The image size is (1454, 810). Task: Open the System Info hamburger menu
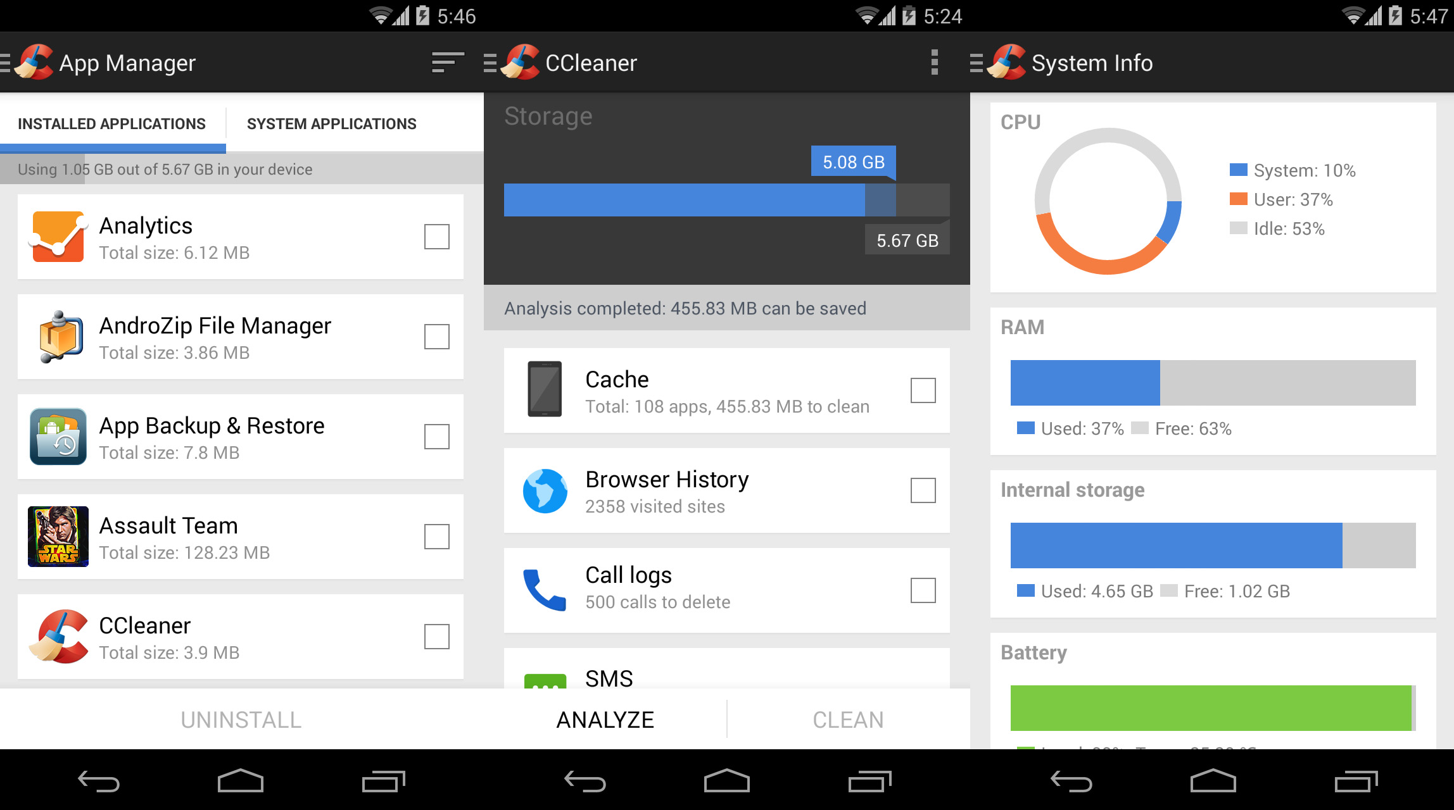(984, 63)
